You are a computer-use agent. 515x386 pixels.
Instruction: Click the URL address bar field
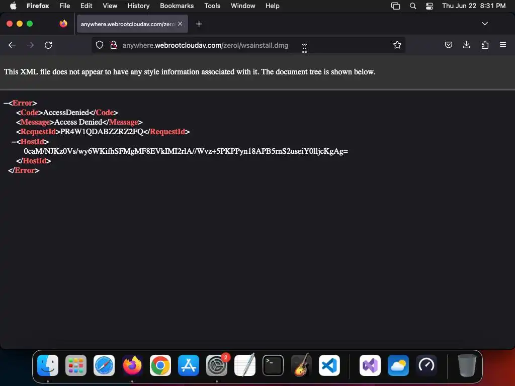(x=248, y=45)
